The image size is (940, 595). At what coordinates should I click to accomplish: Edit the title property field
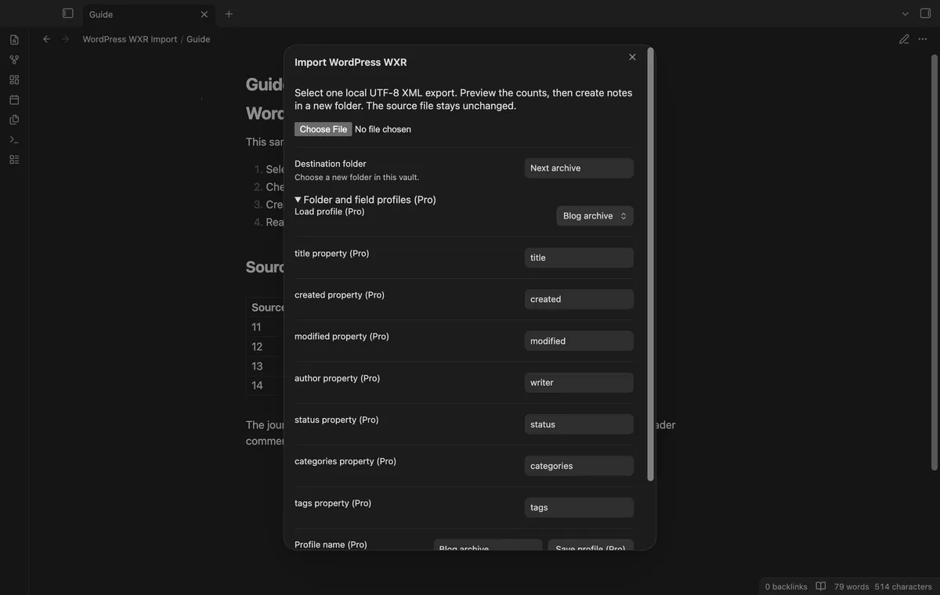coord(579,258)
